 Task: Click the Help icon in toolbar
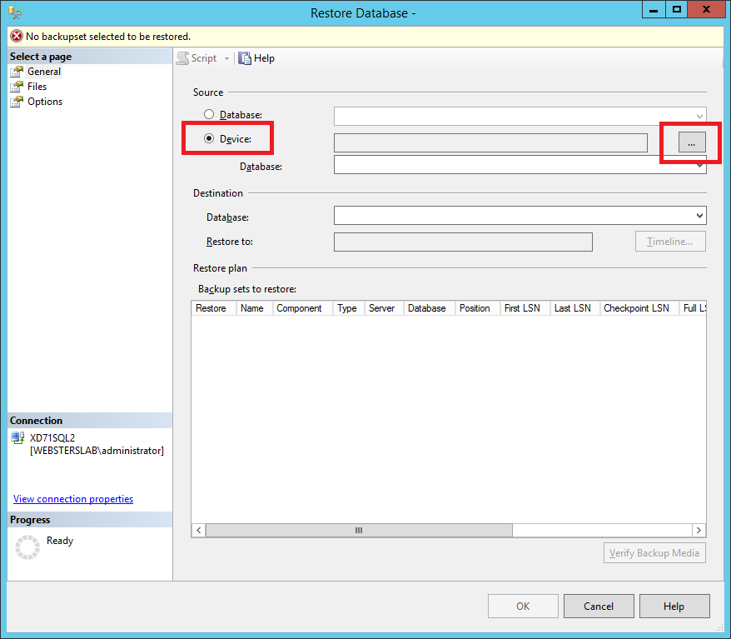245,58
